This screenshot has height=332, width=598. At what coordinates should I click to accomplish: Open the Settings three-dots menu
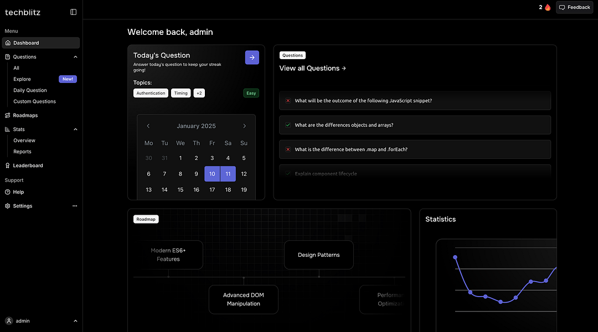(x=75, y=206)
